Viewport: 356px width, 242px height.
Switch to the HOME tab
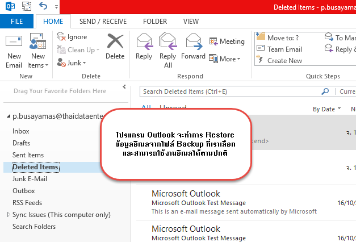coord(53,22)
